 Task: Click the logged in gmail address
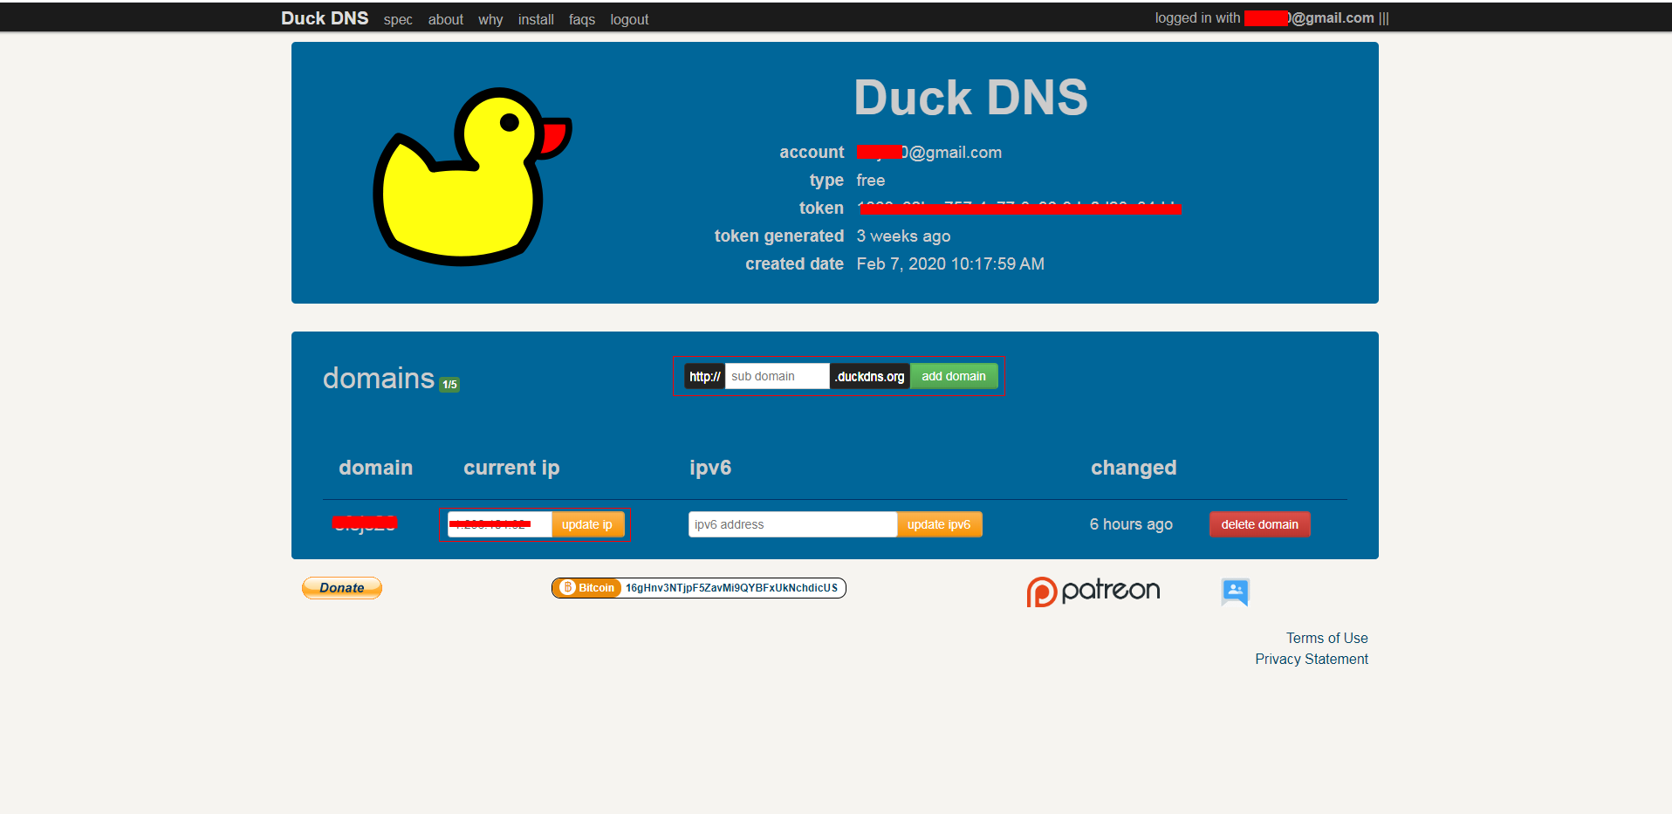pyautogui.click(x=1309, y=17)
